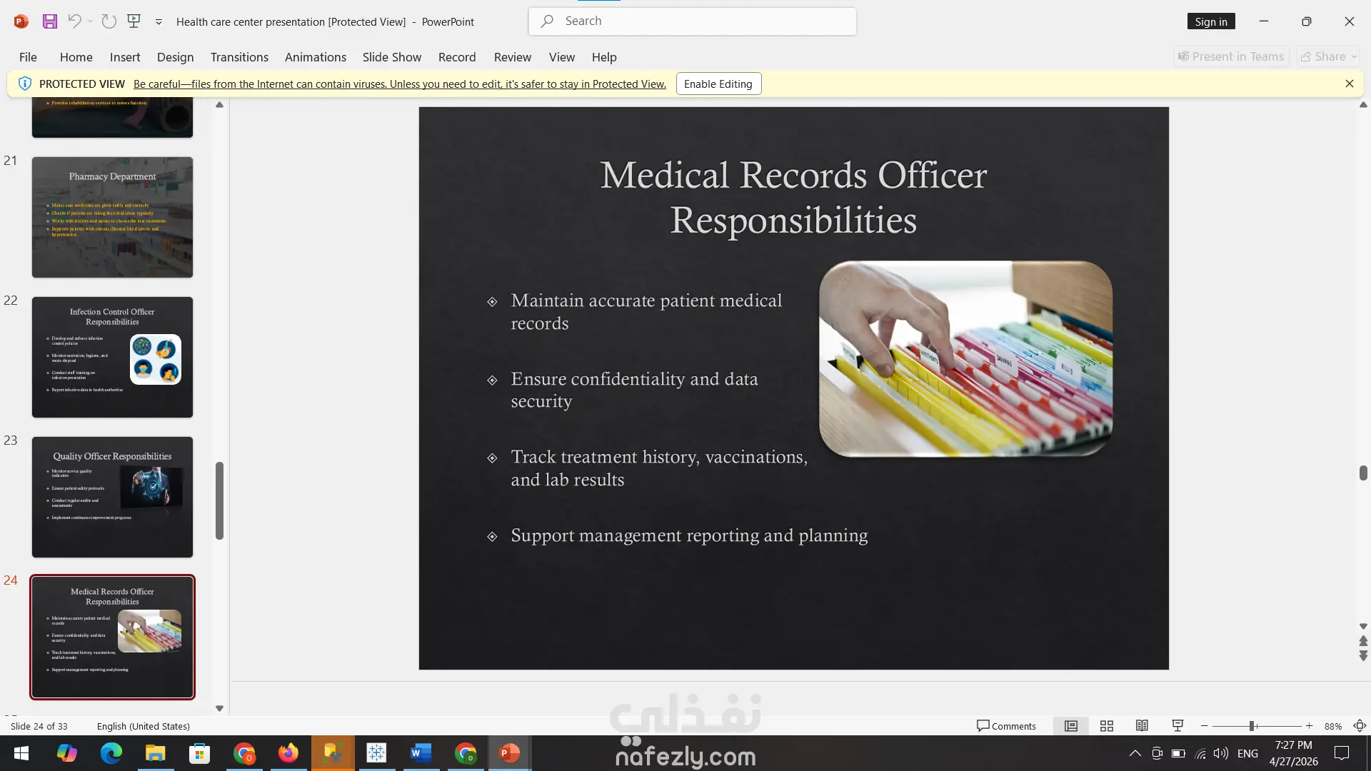Open Microsoft Edge from the taskbar
This screenshot has width=1371, height=771.
pos(111,753)
